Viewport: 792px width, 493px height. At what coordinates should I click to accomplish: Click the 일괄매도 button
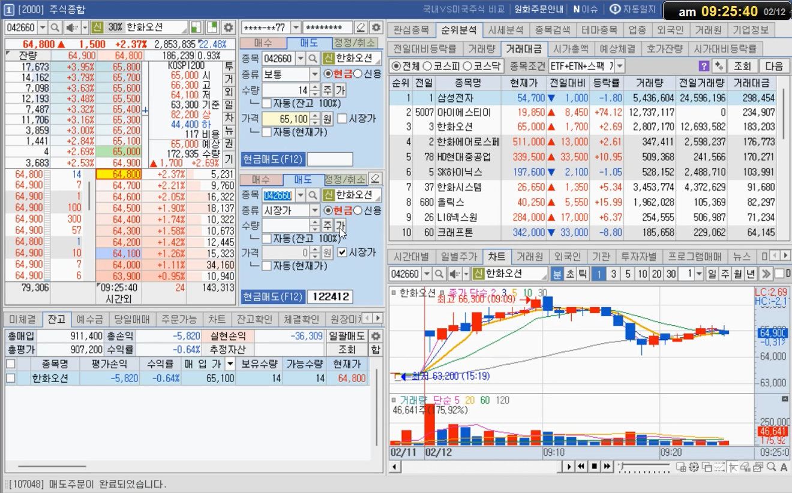(347, 336)
